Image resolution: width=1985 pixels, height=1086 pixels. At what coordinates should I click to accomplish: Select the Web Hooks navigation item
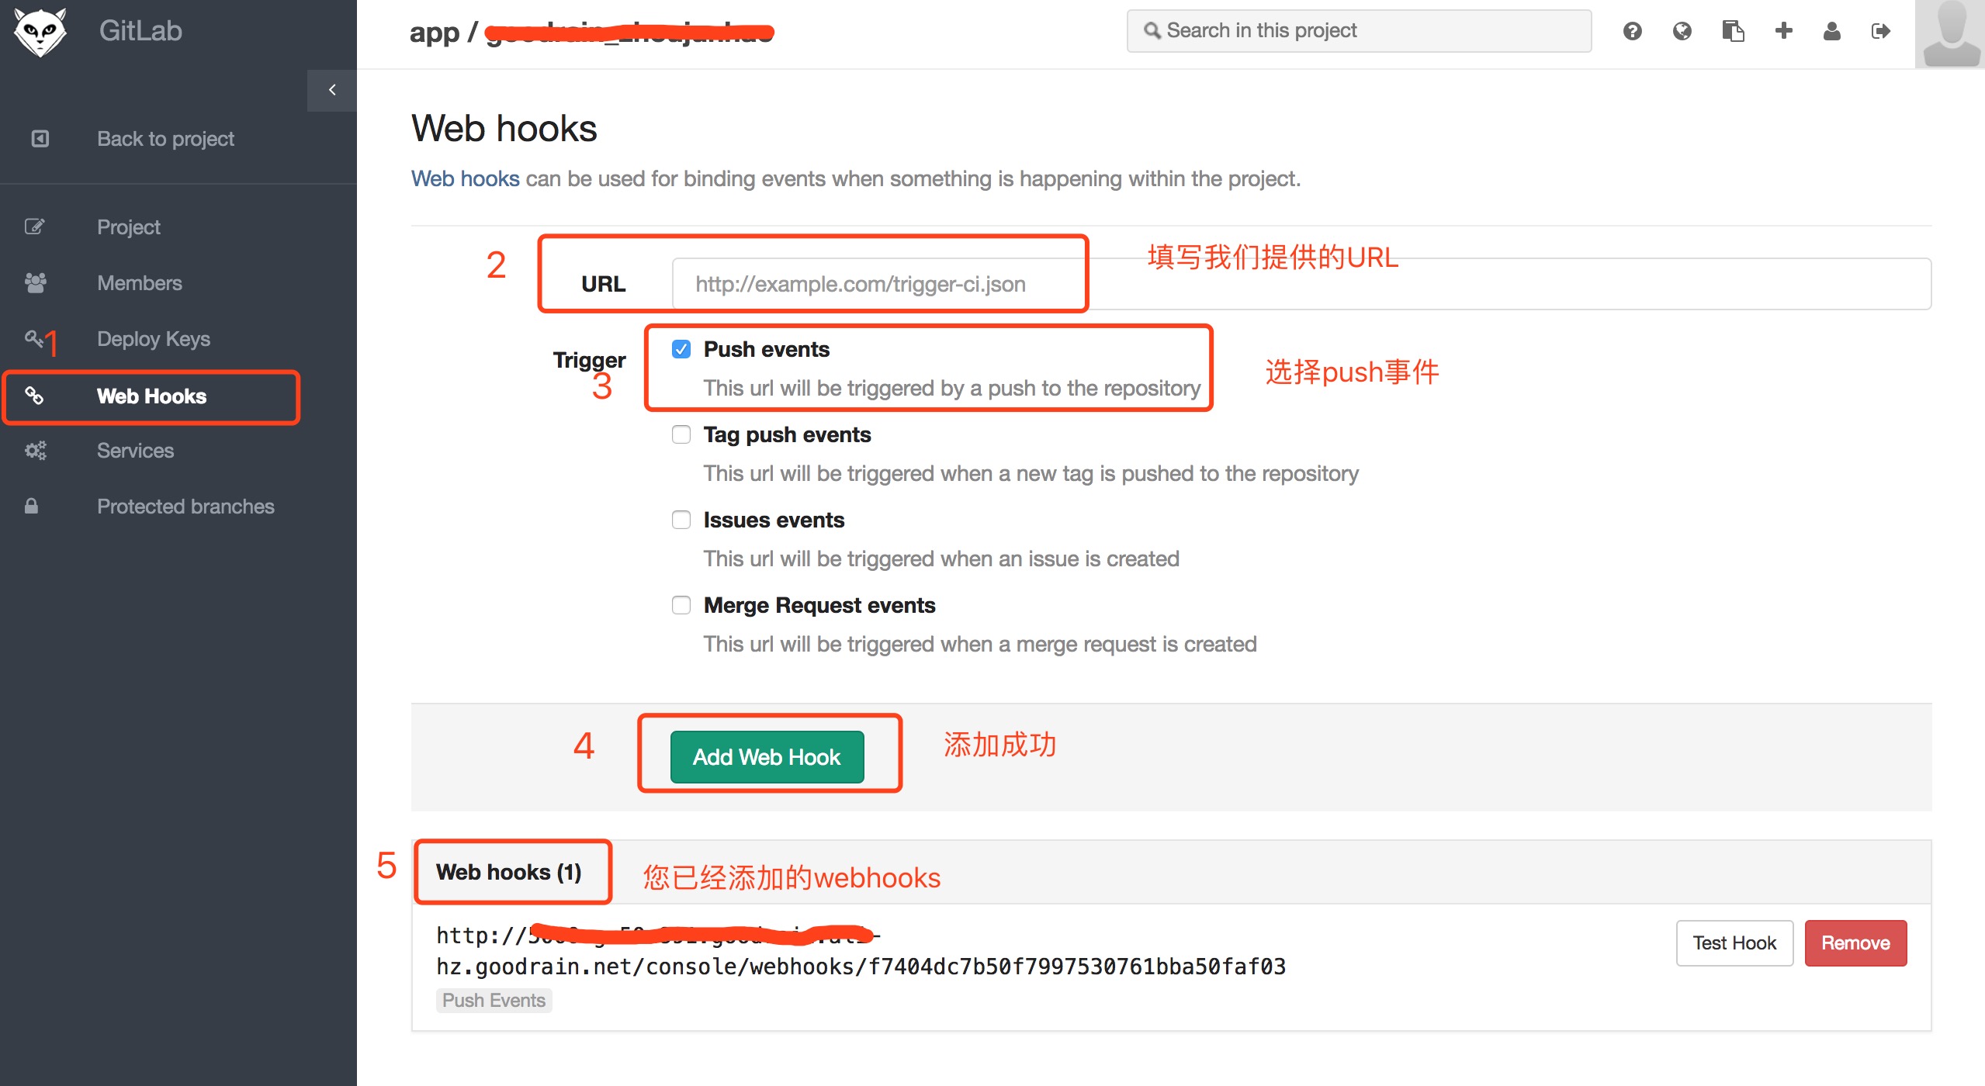(151, 395)
